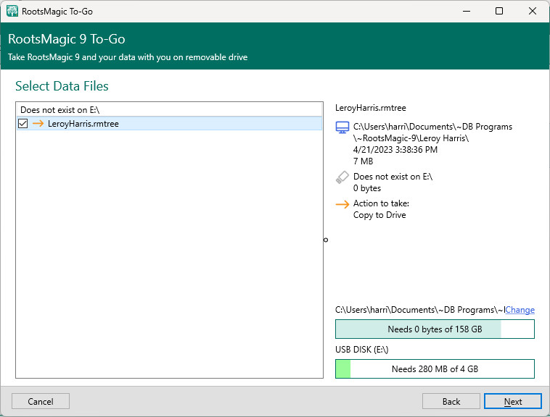The height and width of the screenshot is (417, 550).
Task: Maximize the RootsMagic To-Go window
Action: (499, 12)
